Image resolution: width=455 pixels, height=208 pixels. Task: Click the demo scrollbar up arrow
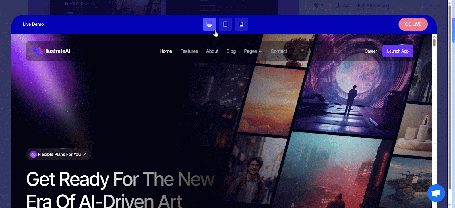coord(434,36)
